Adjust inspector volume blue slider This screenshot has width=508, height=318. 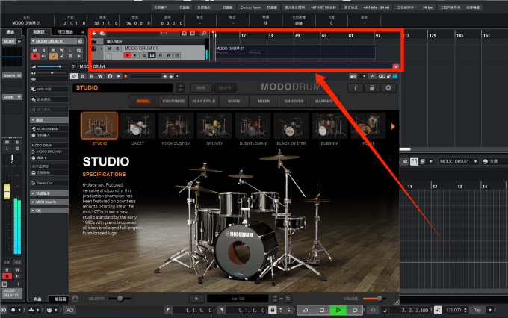tap(50, 66)
